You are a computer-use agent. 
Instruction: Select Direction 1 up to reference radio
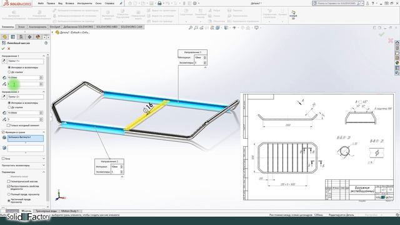pos(9,72)
